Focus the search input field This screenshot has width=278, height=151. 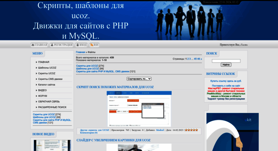tap(226, 61)
